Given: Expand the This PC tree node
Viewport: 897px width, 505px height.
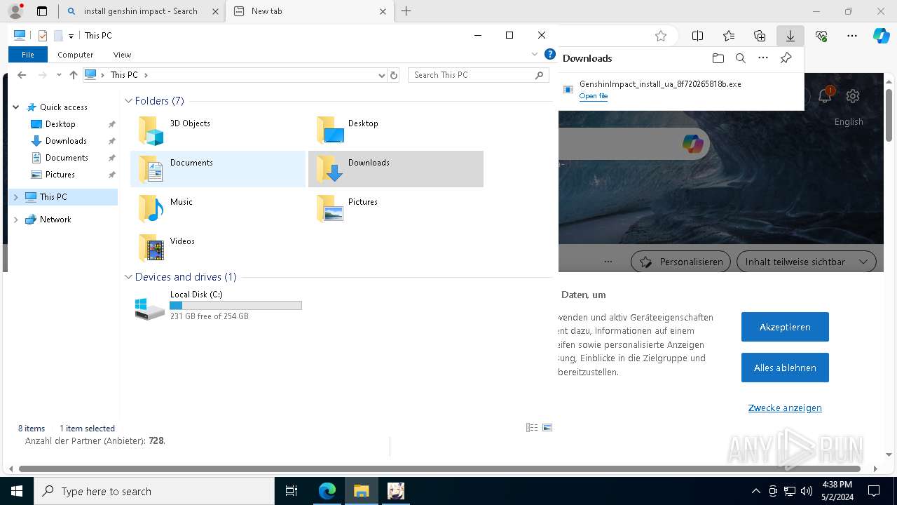Looking at the screenshot, I should [15, 197].
